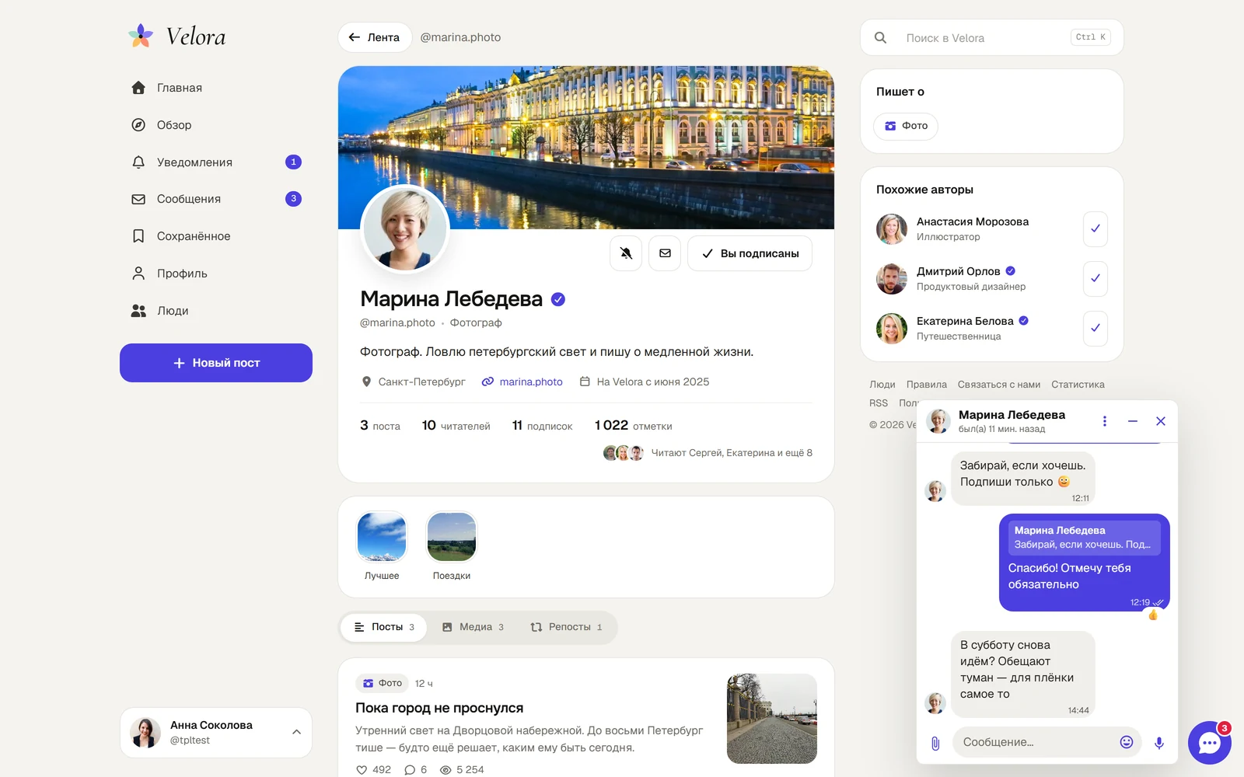The width and height of the screenshot is (1244, 777).
Task: Select the Фото topic chip under Пишет о
Action: click(x=906, y=126)
